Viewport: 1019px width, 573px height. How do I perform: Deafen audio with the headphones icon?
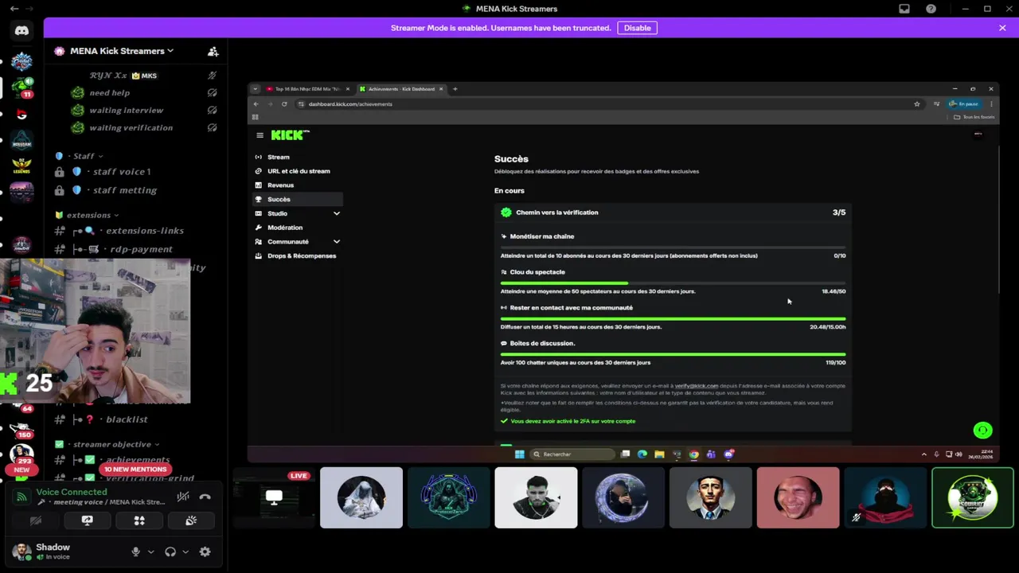(170, 552)
